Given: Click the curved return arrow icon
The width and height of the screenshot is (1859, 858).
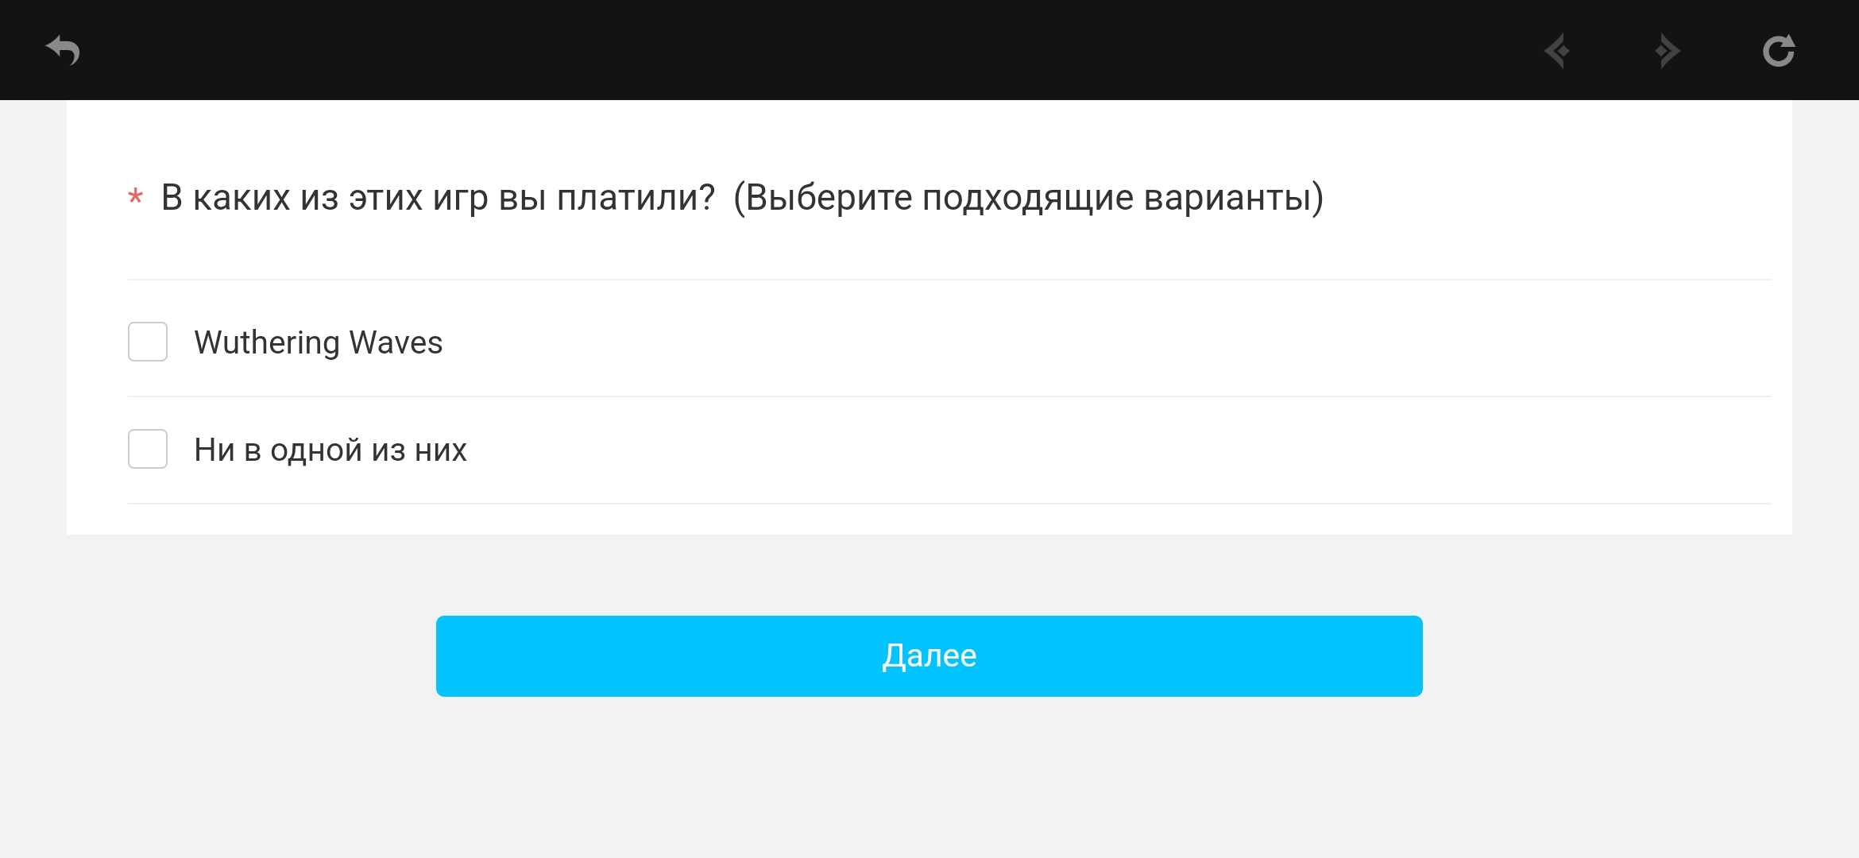Looking at the screenshot, I should 63,50.
